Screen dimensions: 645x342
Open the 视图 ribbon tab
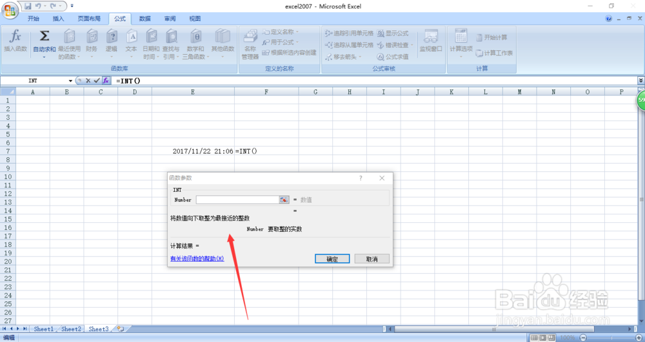coord(195,19)
